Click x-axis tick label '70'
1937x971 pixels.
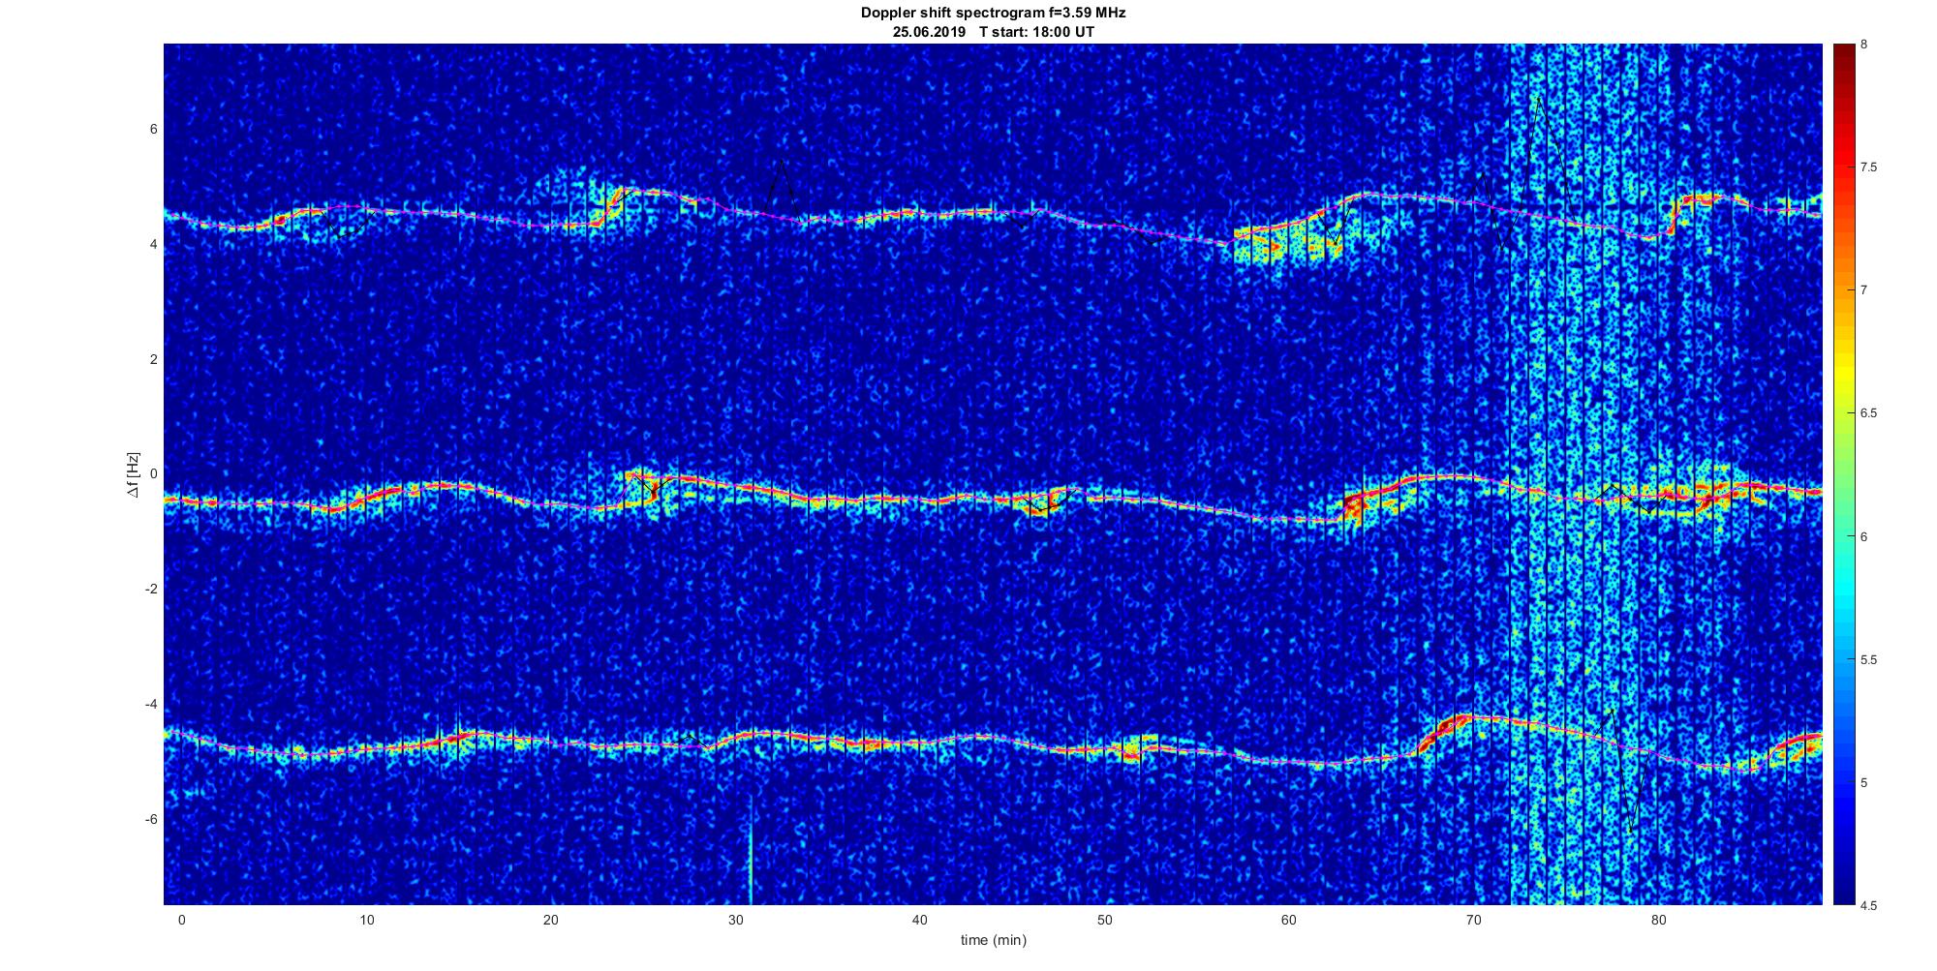coord(1474,920)
